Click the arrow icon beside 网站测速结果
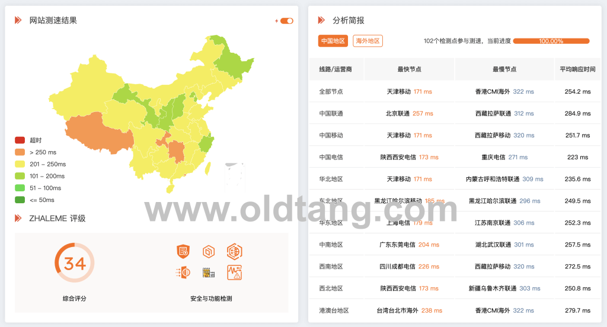 (18, 20)
